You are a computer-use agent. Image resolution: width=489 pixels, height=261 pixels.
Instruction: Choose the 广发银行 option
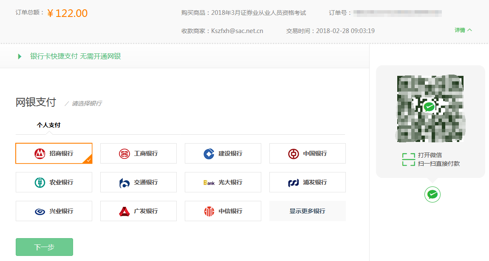point(139,211)
